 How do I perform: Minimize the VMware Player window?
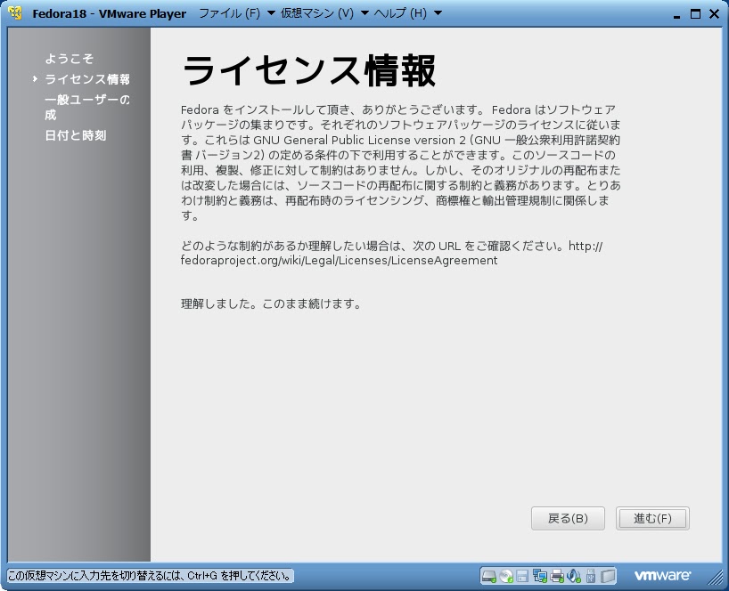click(676, 15)
